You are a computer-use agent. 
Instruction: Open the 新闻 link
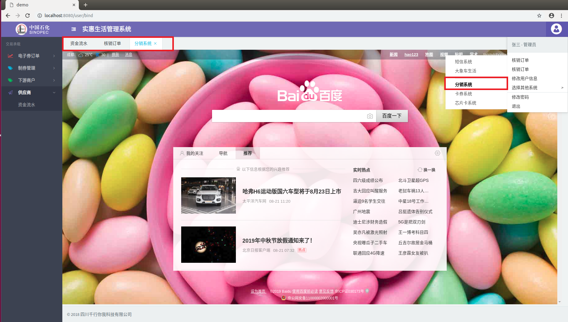click(394, 54)
